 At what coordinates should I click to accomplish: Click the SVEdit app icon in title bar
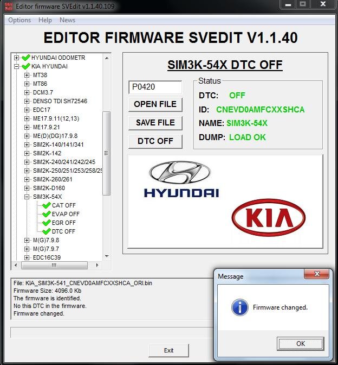point(9,7)
